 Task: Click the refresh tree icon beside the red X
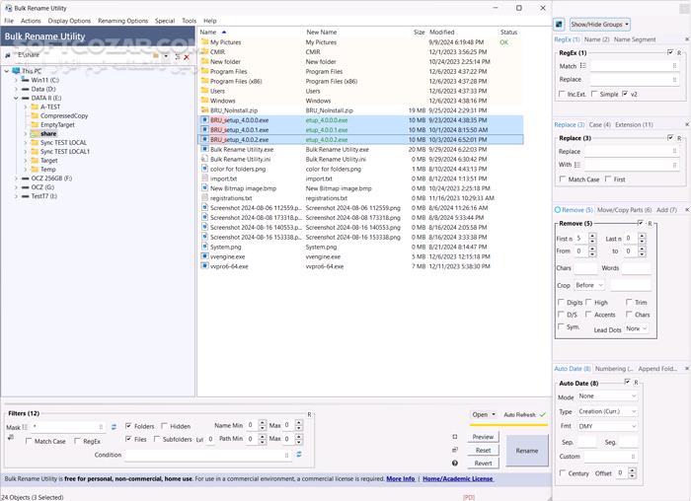177,57
